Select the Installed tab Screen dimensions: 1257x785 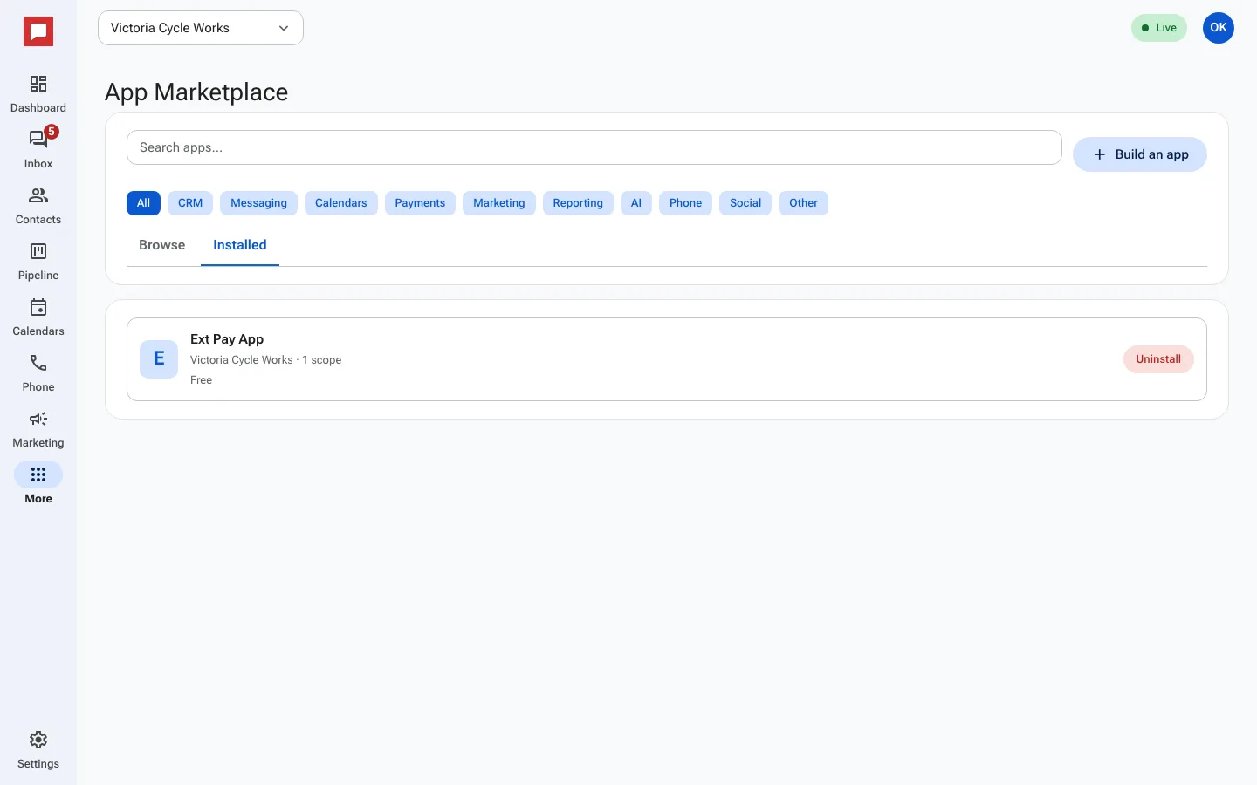[240, 245]
